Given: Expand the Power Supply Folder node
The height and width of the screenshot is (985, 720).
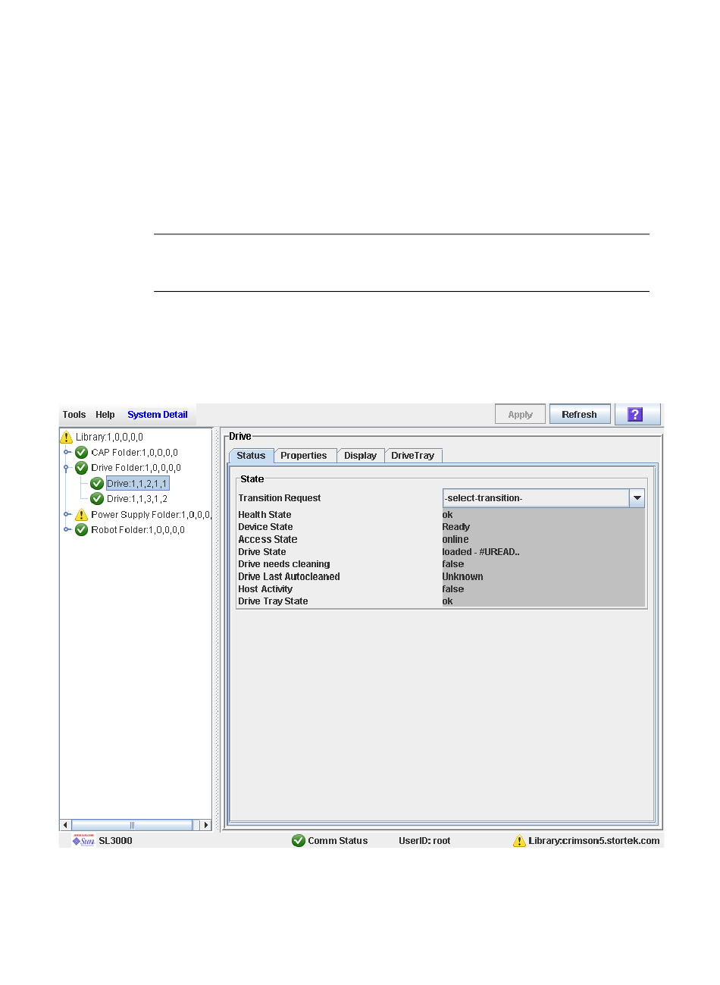Looking at the screenshot, I should pos(67,515).
